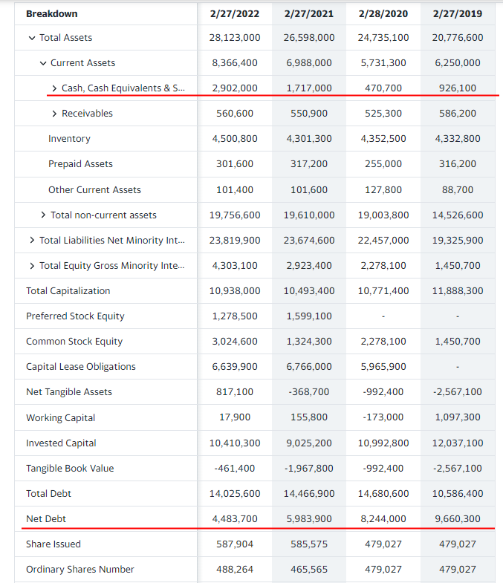The width and height of the screenshot is (503, 583).
Task: Select the Inventory row label
Action: click(x=69, y=139)
